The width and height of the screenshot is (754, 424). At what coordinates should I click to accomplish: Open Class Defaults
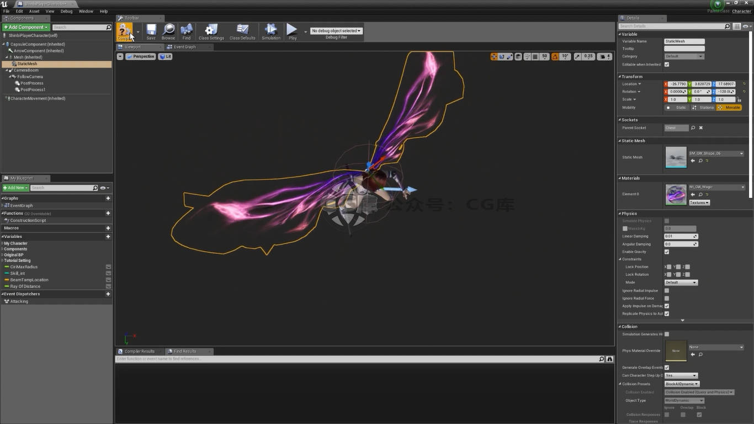242,31
